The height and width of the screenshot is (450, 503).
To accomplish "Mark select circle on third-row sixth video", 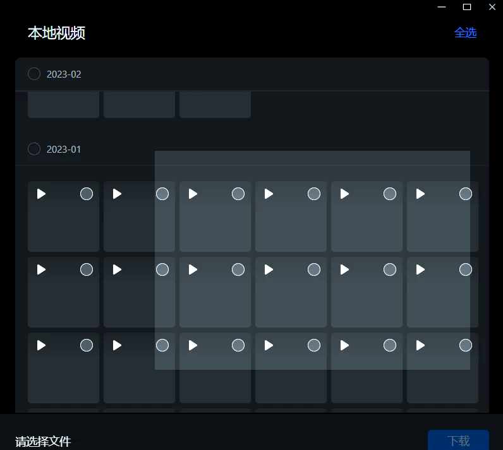I will click(466, 345).
